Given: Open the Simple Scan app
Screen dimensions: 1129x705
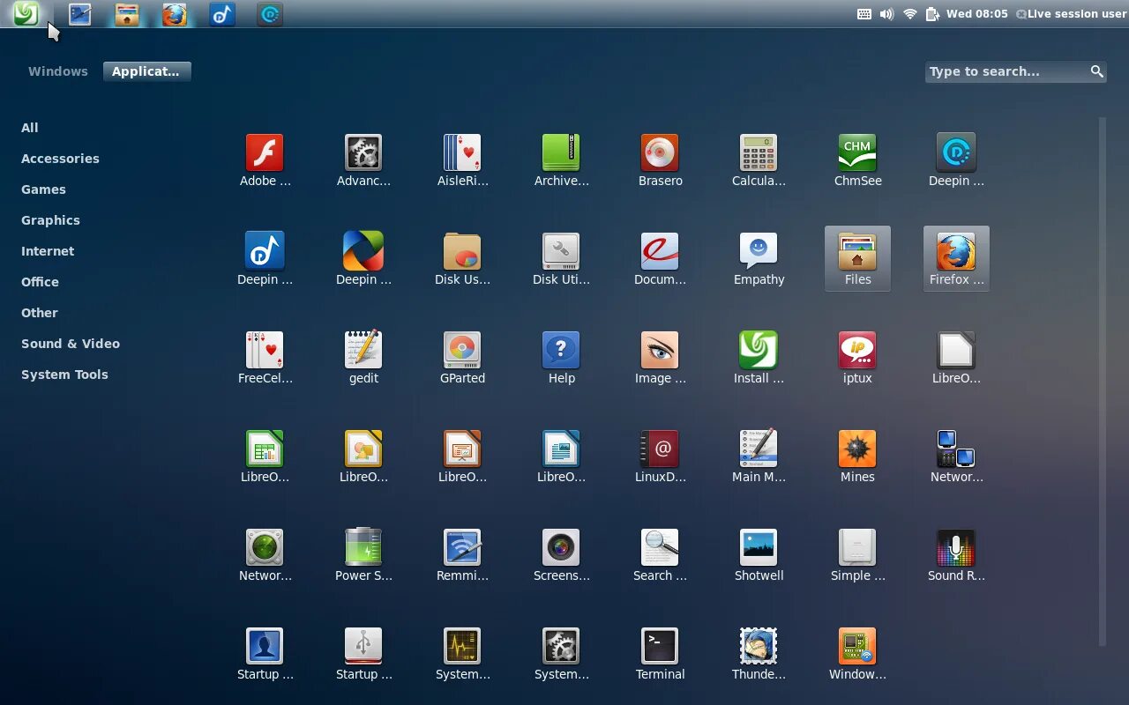Looking at the screenshot, I should [x=857, y=548].
